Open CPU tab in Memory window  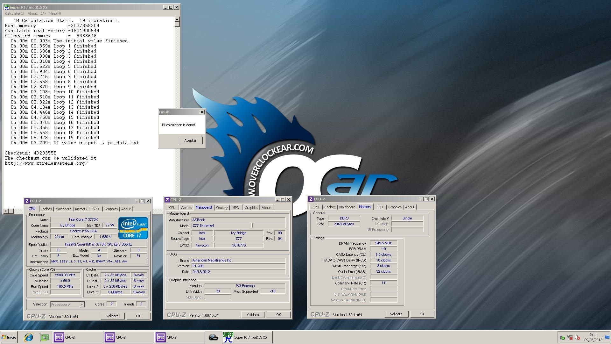[316, 207]
